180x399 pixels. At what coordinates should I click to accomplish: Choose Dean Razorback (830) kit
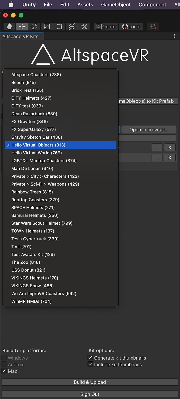click(60, 114)
